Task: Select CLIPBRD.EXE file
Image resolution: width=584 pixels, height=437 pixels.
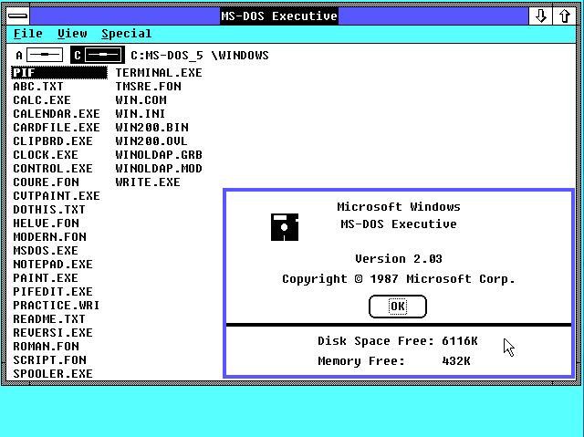Action: [x=53, y=141]
